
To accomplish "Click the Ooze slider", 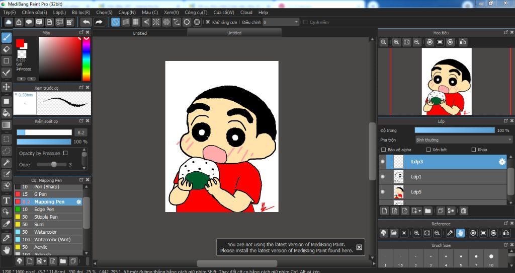I will click(x=51, y=165).
